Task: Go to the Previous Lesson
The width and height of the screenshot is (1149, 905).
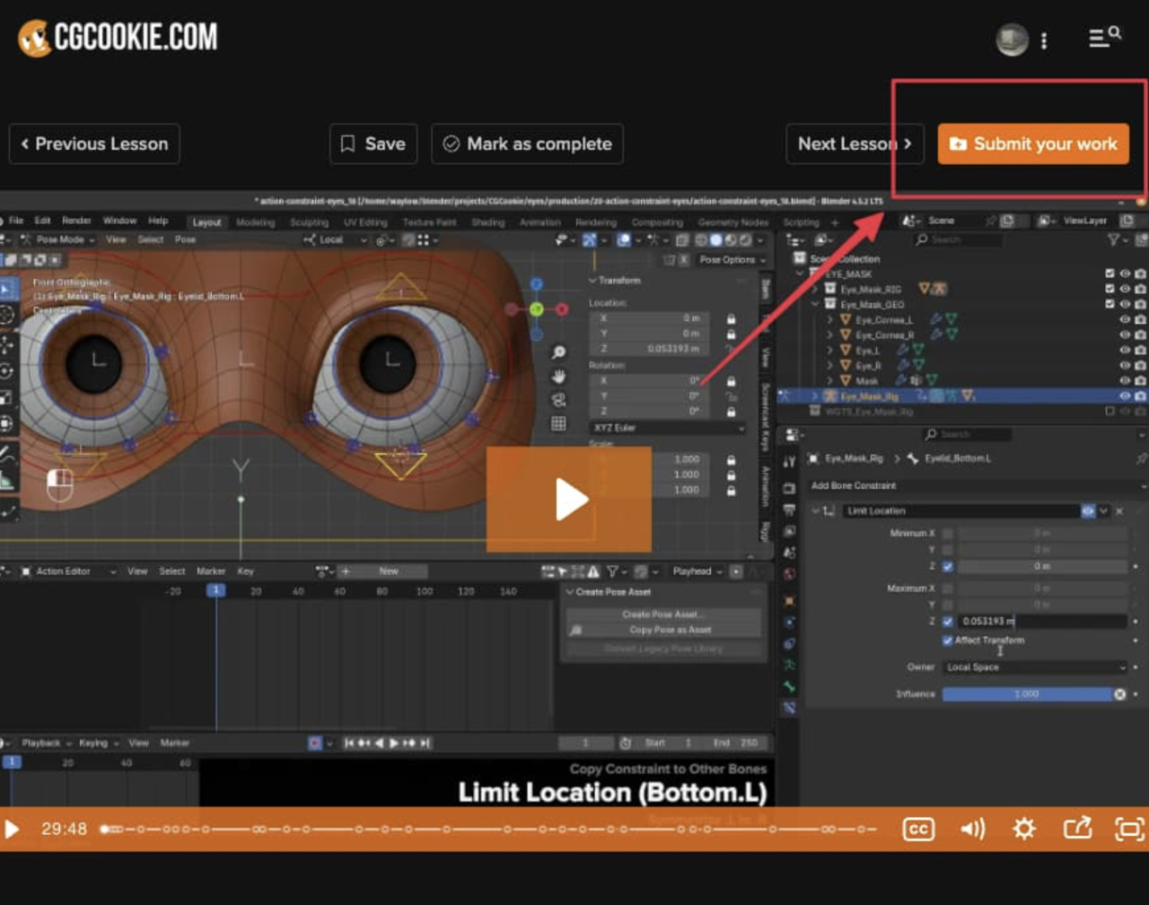Action: (94, 144)
